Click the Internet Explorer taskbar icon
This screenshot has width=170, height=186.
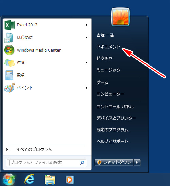click(x=29, y=179)
